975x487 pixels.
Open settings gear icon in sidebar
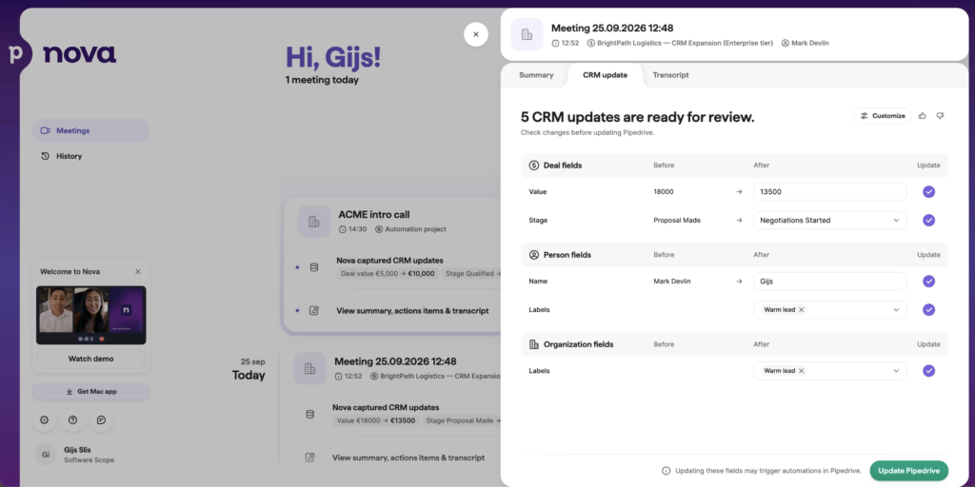44,419
